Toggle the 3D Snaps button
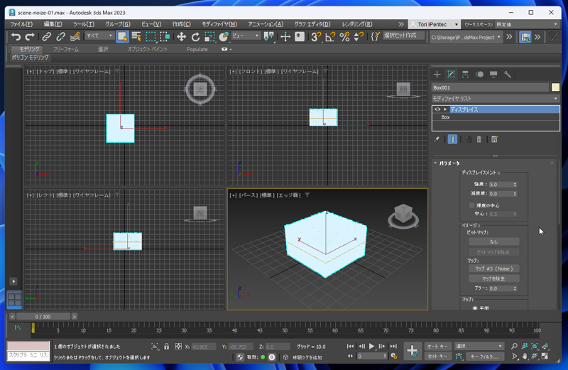This screenshot has height=370, width=568. point(316,37)
